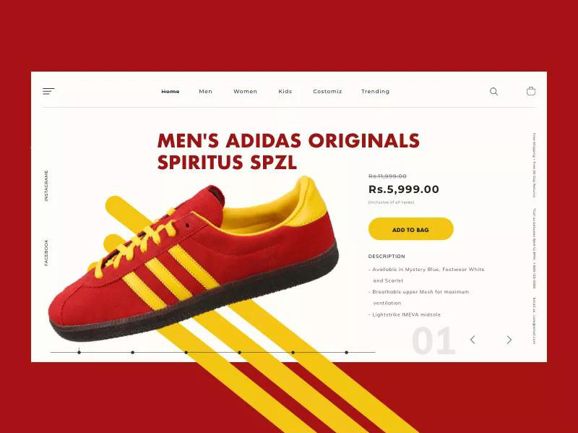The height and width of the screenshot is (433, 578).
Task: Follow the Instagrame sidebar link
Action: 46,186
